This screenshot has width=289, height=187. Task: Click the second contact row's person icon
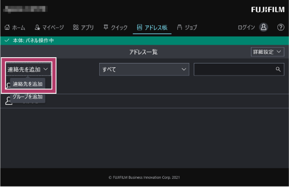click(9, 101)
